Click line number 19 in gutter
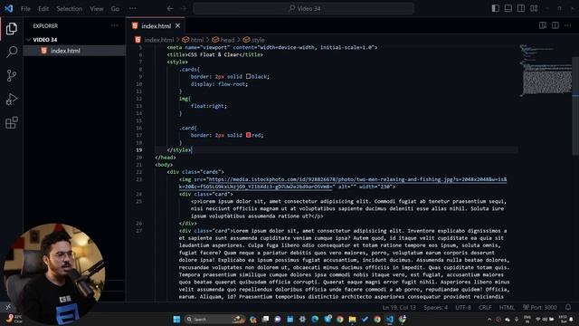 click(138, 150)
